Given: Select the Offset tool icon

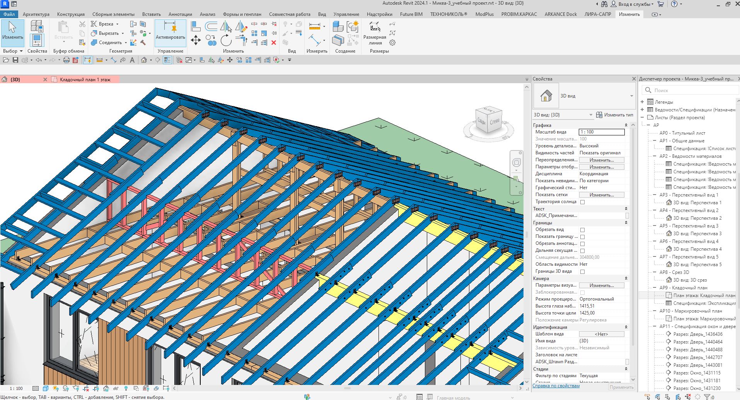Looking at the screenshot, I should (211, 26).
